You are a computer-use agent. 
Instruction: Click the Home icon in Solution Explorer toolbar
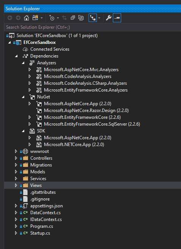pos(27,18)
